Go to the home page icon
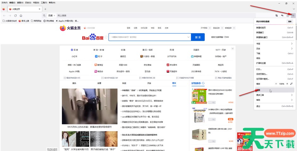Screen dimensions: 297x151 (x=21, y=16)
